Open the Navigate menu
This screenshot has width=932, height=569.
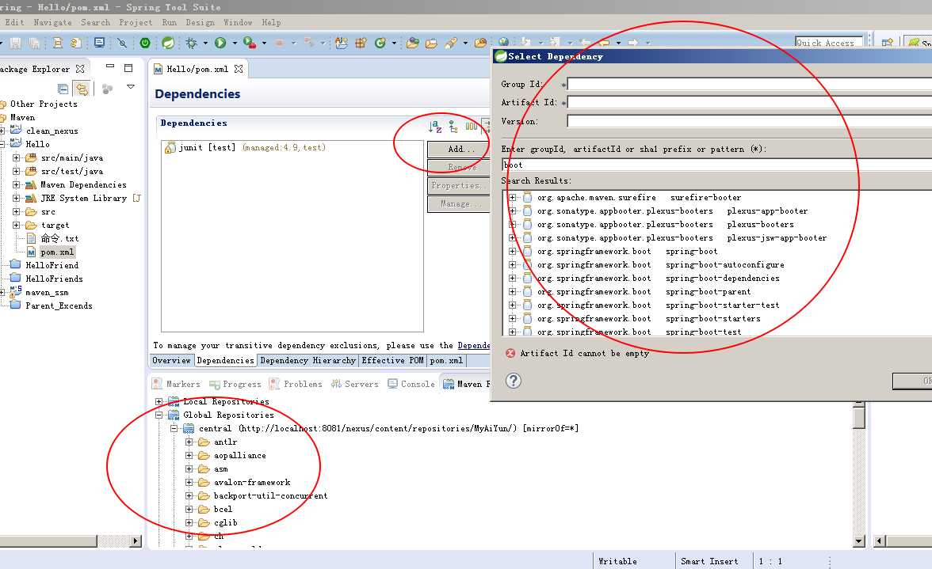point(52,22)
